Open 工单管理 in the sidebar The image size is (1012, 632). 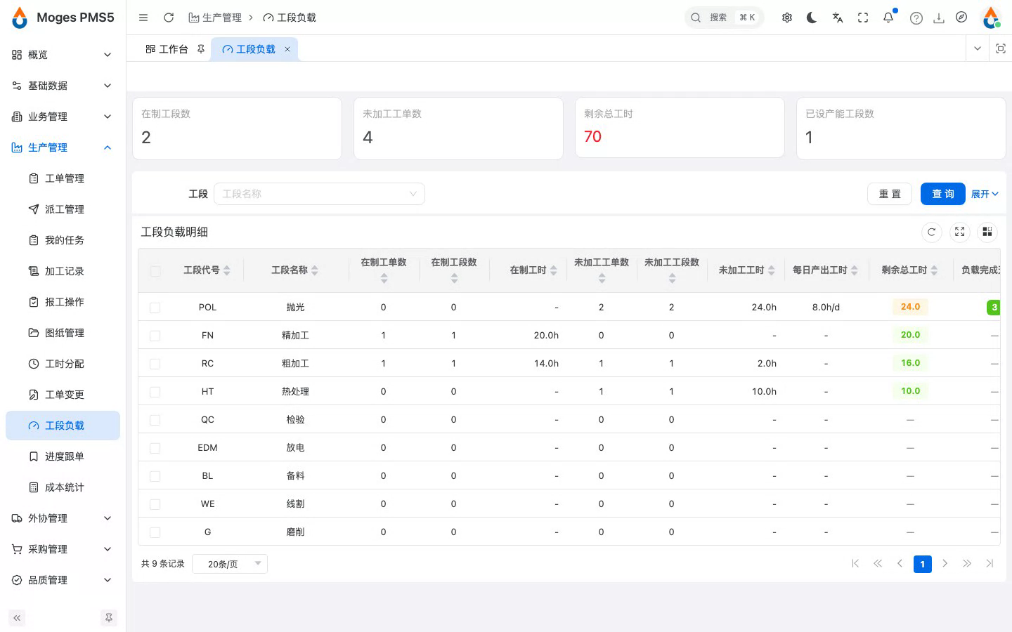tap(63, 178)
